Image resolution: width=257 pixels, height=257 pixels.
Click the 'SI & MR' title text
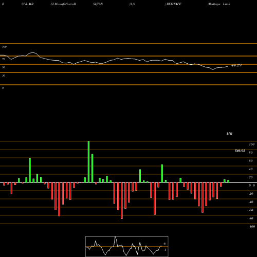tap(27, 4)
